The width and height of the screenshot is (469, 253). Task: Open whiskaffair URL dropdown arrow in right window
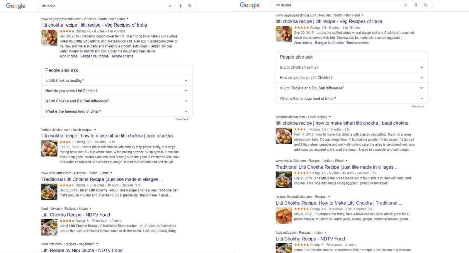point(346,161)
